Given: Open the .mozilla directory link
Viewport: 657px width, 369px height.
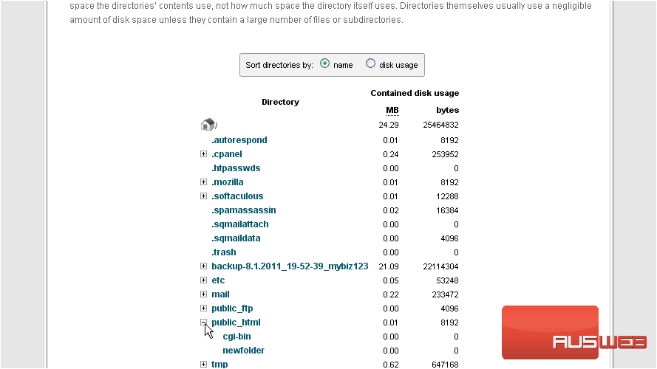Looking at the screenshot, I should pyautogui.click(x=228, y=182).
